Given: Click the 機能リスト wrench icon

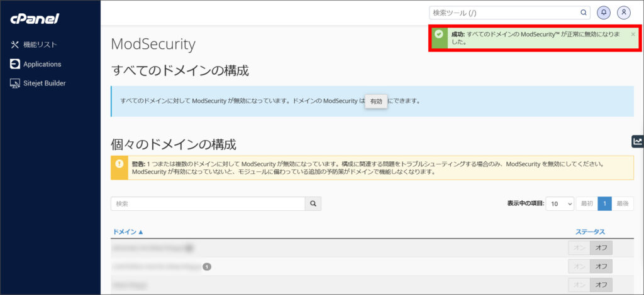Looking at the screenshot, I should (15, 45).
